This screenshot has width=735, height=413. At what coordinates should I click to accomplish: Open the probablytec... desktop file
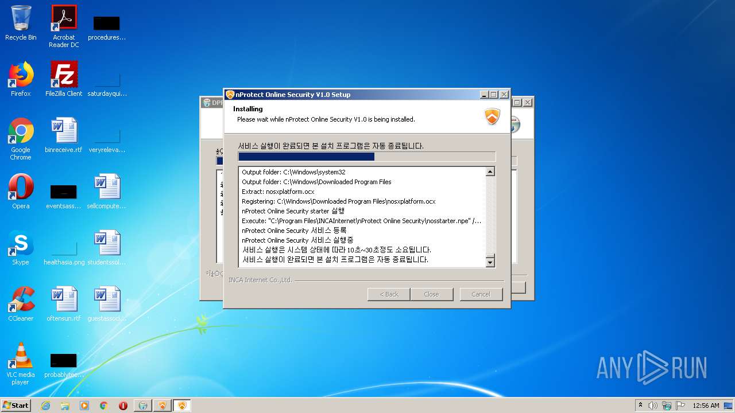(64, 365)
